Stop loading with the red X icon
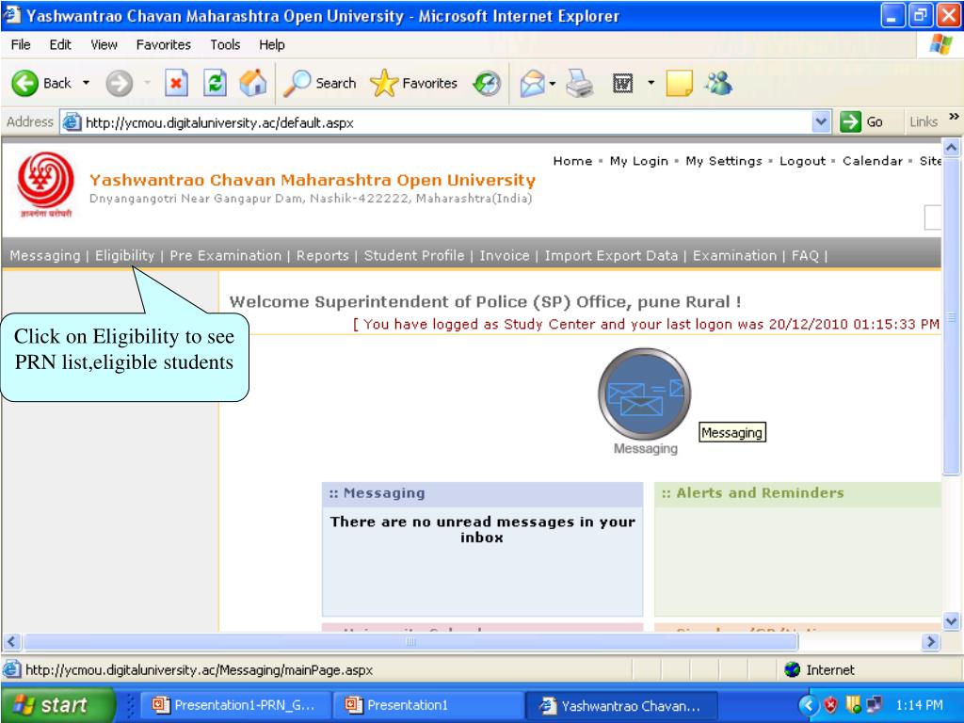Image resolution: width=964 pixels, height=723 pixels. click(x=176, y=83)
